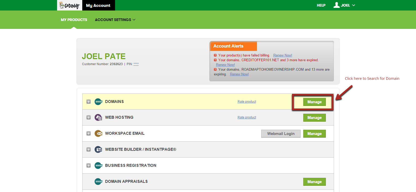
Task: Click the WORKSPACE EMAIL row title
Action: (125, 133)
